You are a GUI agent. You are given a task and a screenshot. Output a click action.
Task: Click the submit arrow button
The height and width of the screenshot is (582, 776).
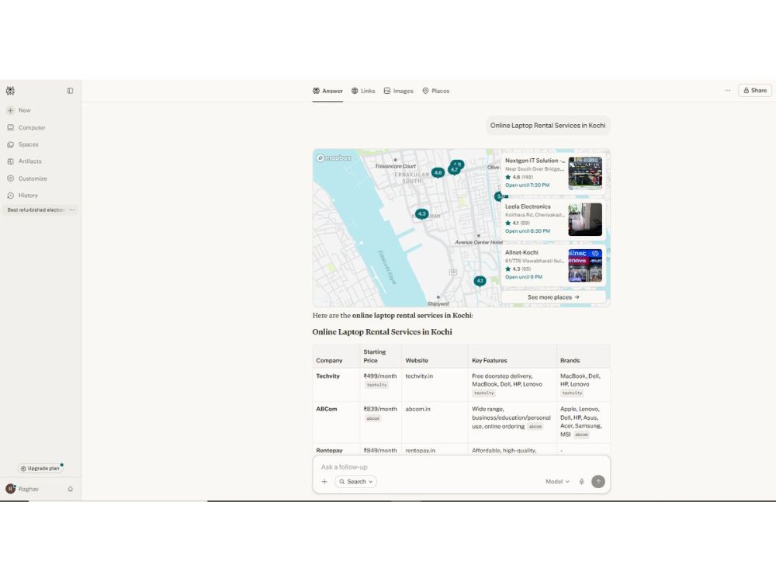(x=598, y=482)
